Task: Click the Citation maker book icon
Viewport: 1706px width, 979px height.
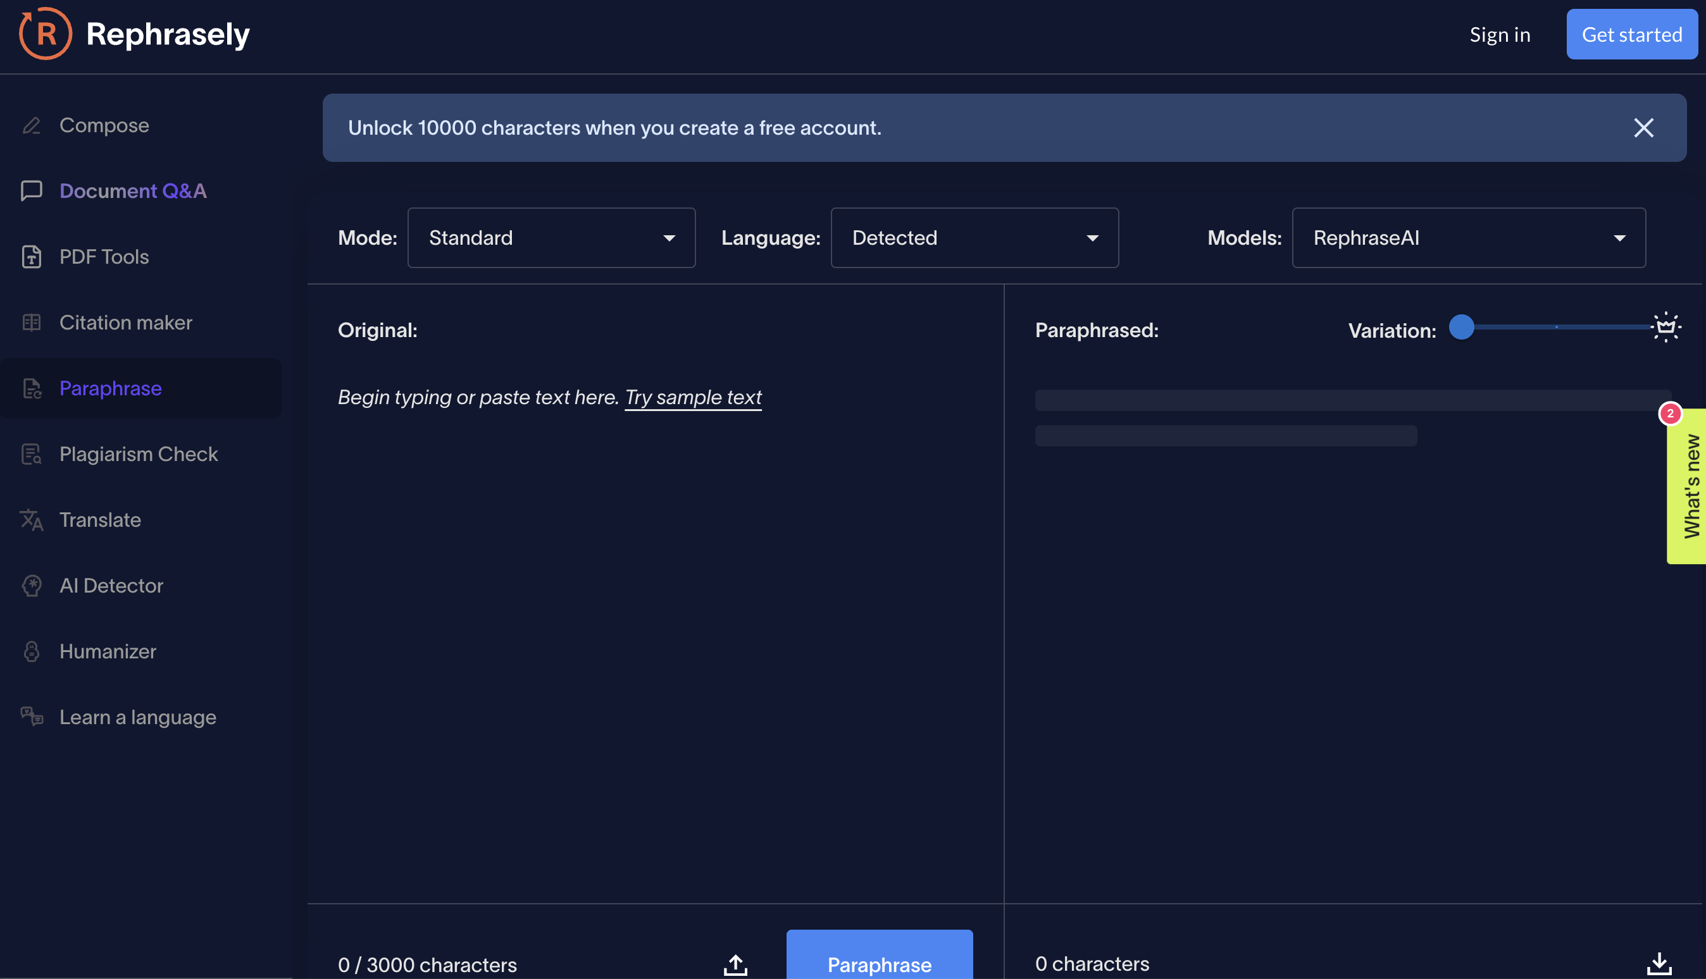Action: (x=32, y=323)
